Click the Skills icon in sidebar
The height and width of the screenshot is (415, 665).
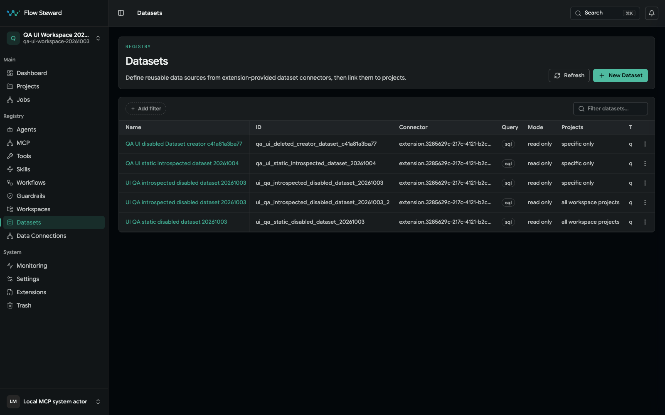pos(10,169)
